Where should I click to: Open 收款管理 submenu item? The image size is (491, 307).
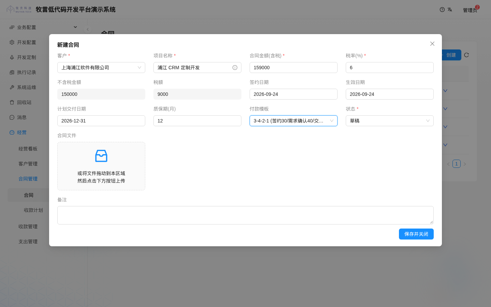point(28,226)
